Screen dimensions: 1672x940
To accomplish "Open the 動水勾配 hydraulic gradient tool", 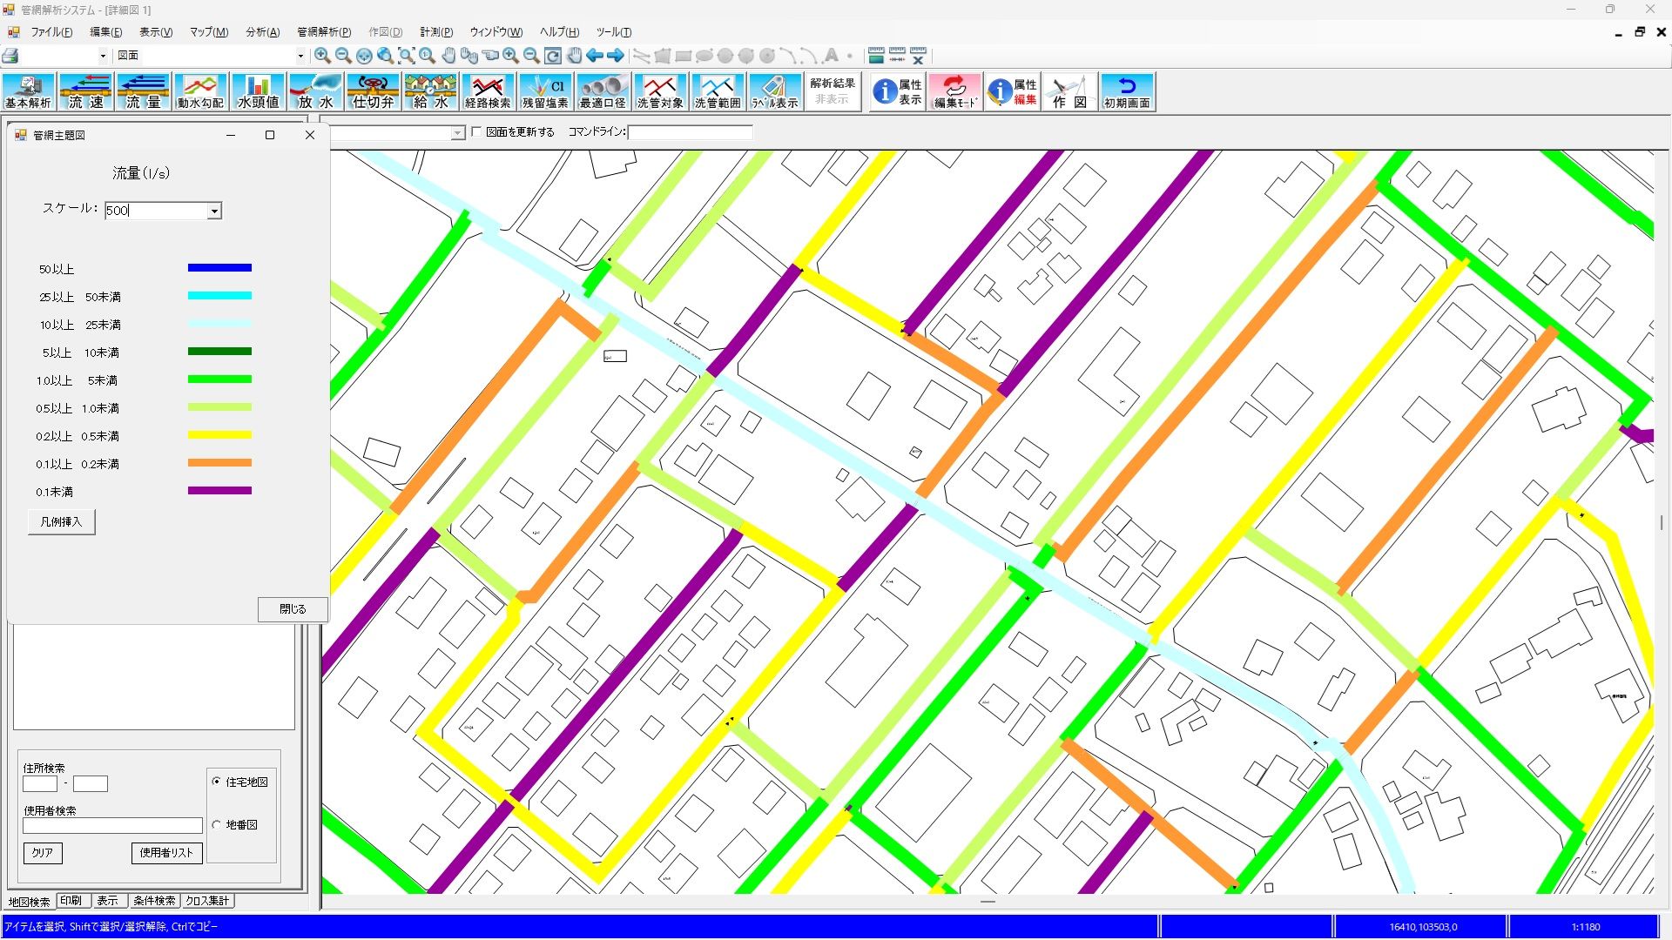I will tap(200, 91).
